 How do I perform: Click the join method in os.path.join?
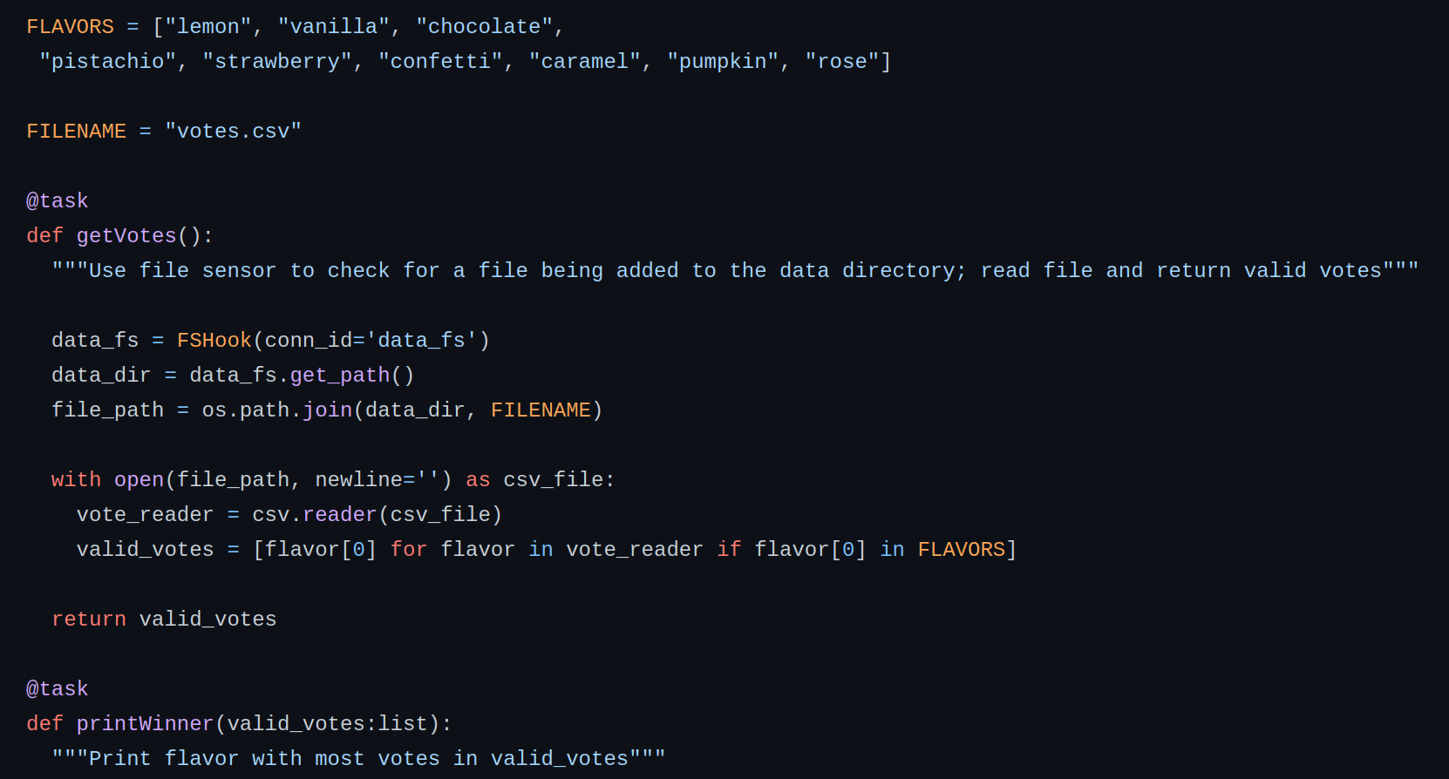coord(327,410)
